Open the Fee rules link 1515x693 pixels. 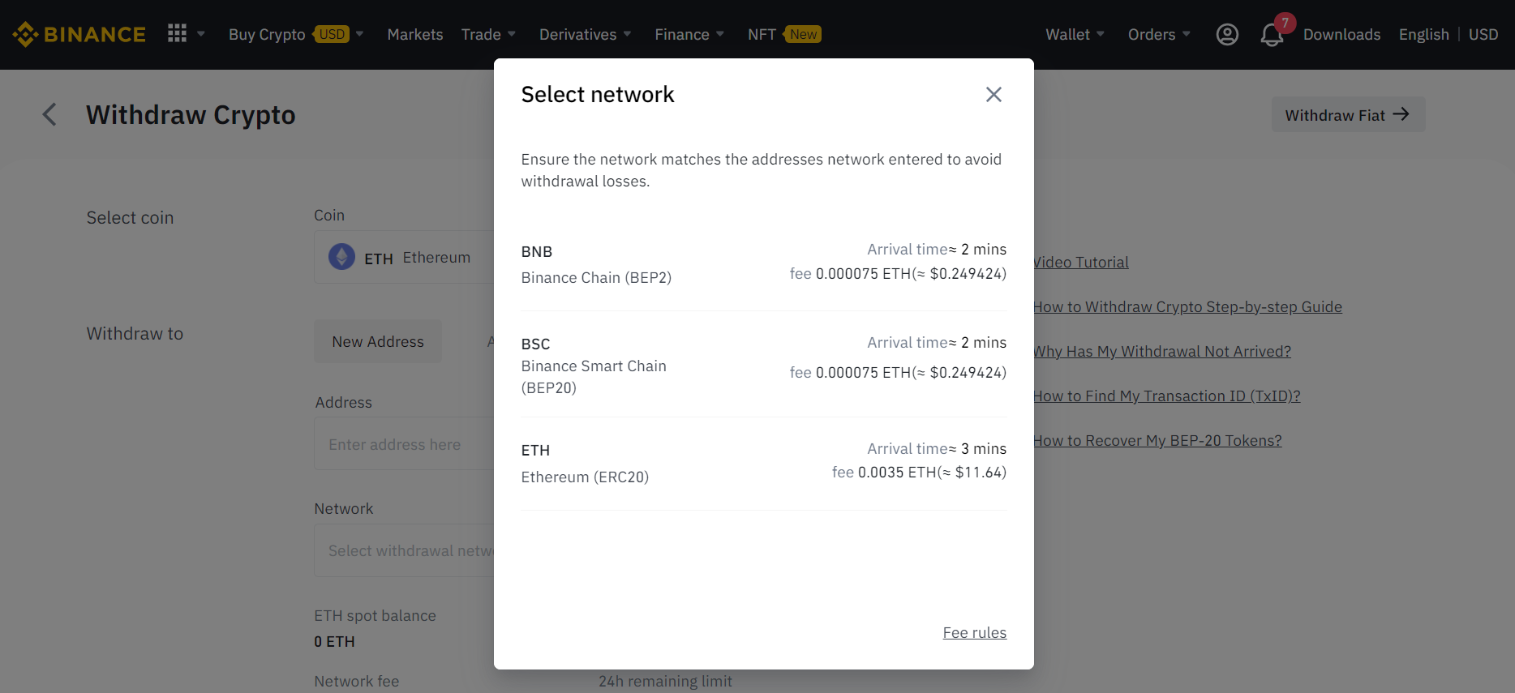(x=974, y=632)
